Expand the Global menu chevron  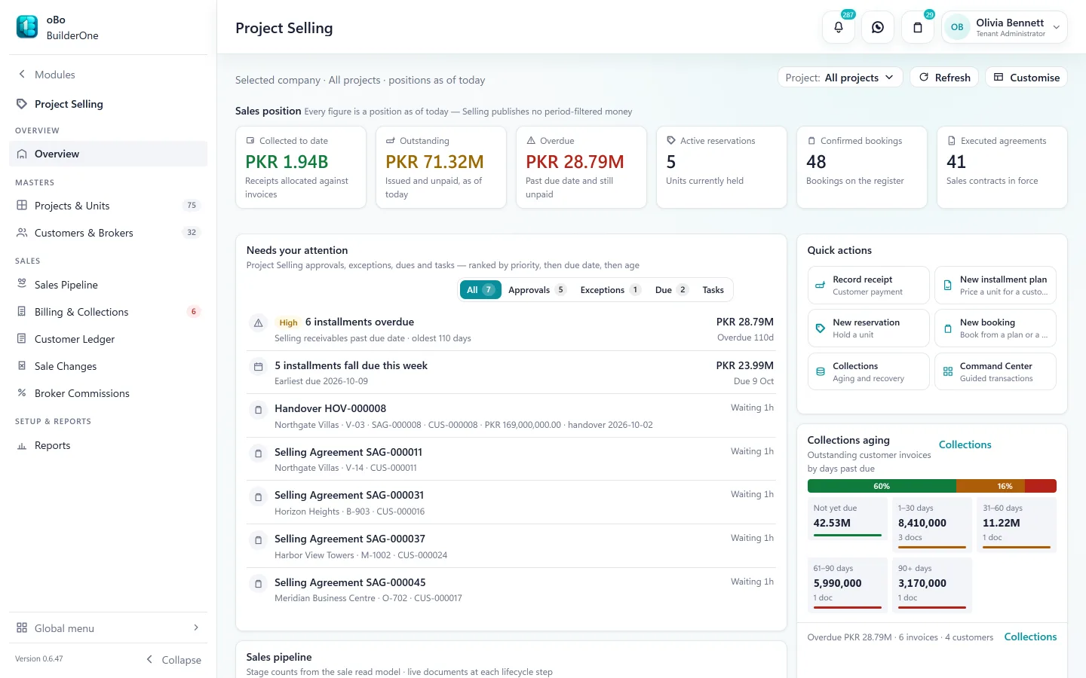point(196,628)
